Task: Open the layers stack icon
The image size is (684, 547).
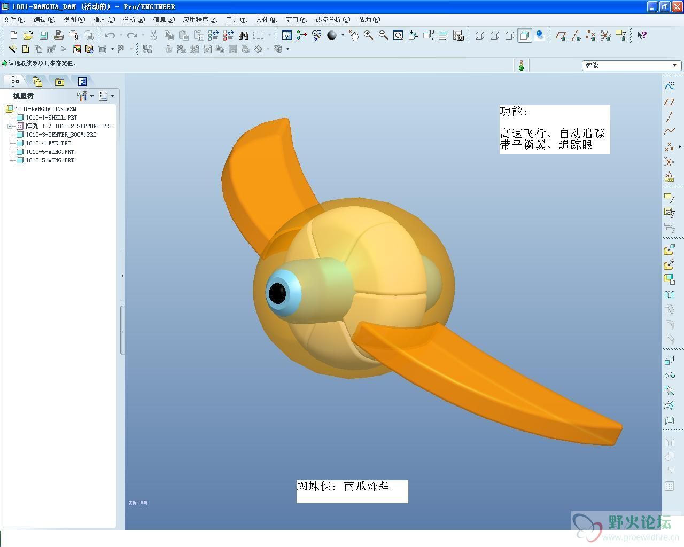Action: [443, 35]
